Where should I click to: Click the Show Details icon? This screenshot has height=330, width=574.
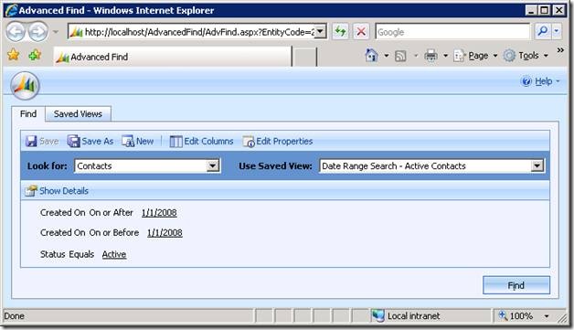tap(31, 191)
